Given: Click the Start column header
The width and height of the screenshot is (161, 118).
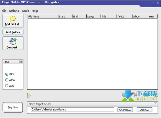Looking at the screenshot, I should click(x=65, y=16).
